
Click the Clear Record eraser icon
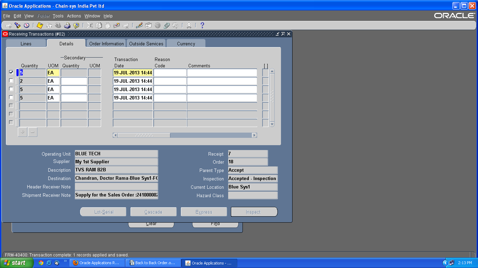pyautogui.click(x=117, y=25)
